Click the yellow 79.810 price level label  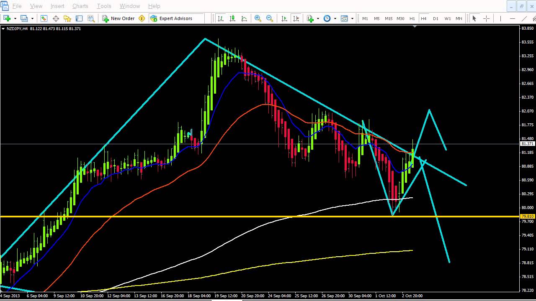point(528,217)
